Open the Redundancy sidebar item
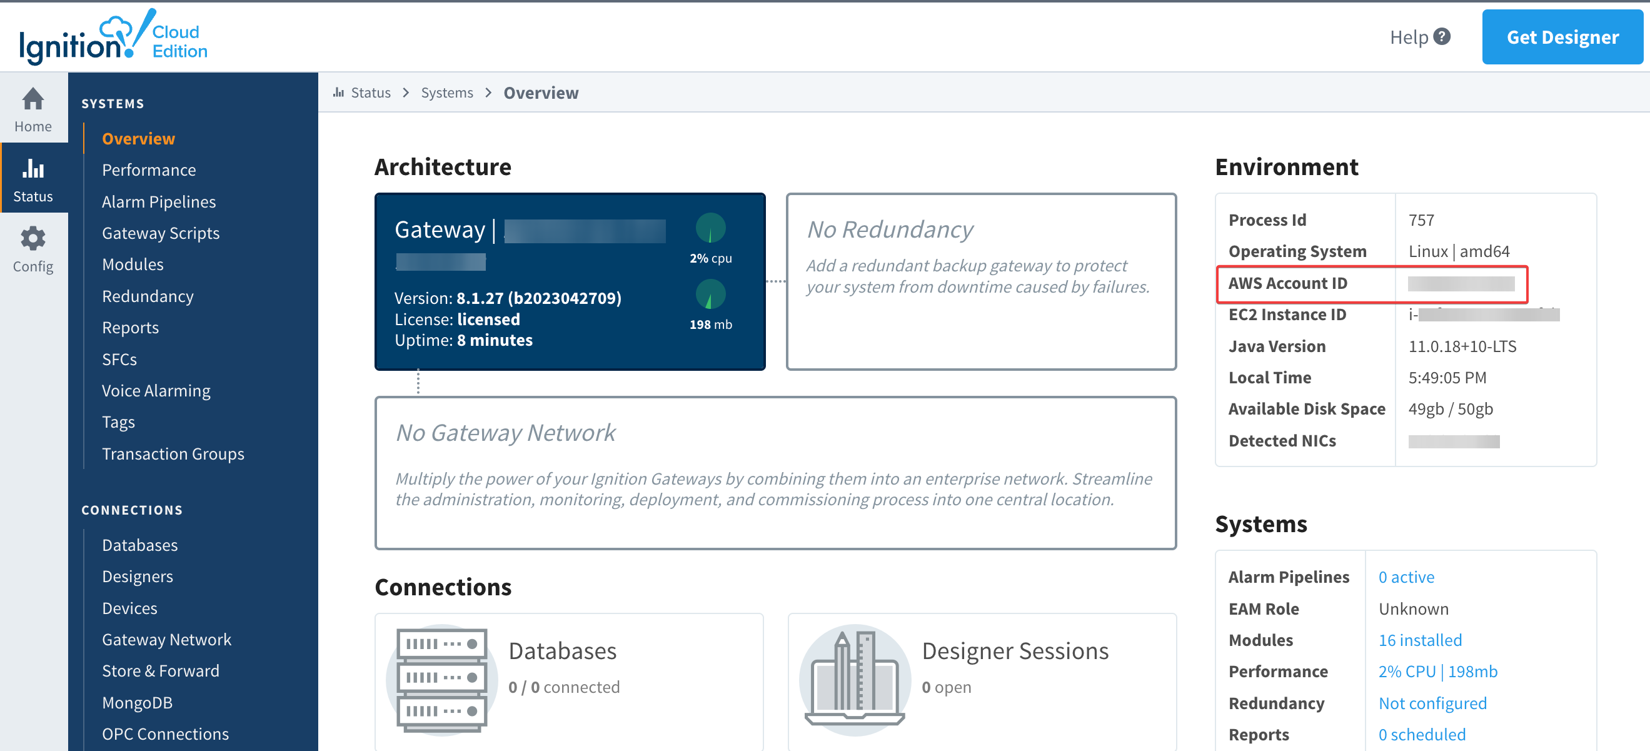The width and height of the screenshot is (1650, 751). pos(148,295)
